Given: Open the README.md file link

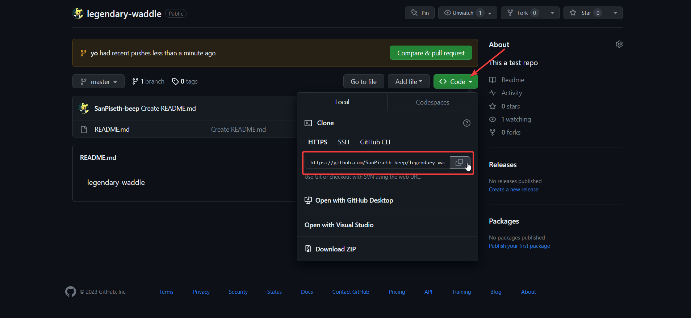Looking at the screenshot, I should pyautogui.click(x=112, y=130).
